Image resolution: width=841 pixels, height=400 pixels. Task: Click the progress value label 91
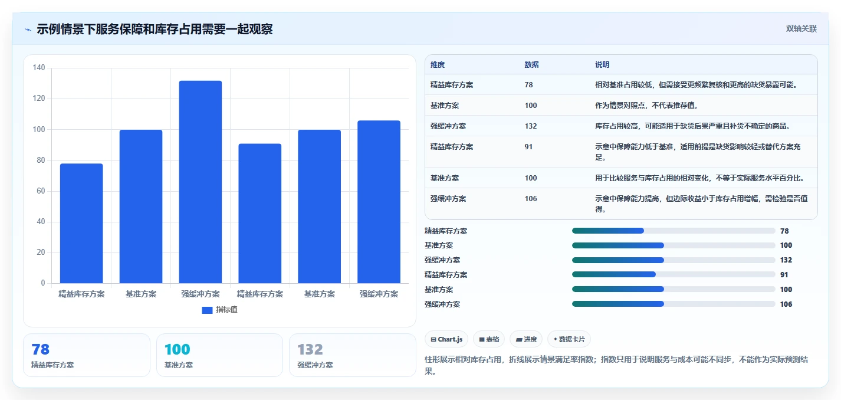[x=784, y=275]
